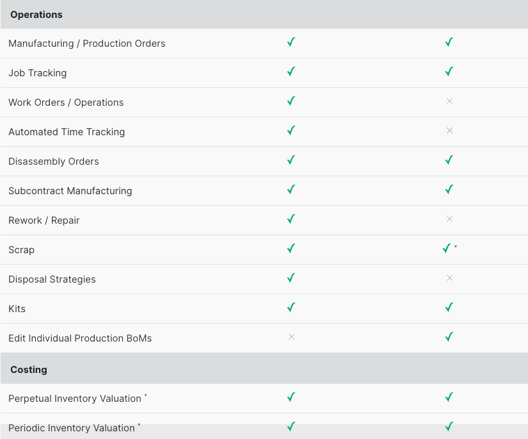The height and width of the screenshot is (439, 528).
Task: Click first-column checkmark for Job Tracking
Action: [x=291, y=72]
